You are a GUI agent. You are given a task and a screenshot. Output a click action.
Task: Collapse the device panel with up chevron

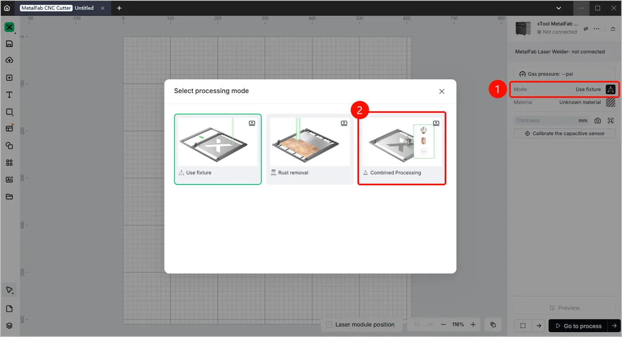coord(613,28)
